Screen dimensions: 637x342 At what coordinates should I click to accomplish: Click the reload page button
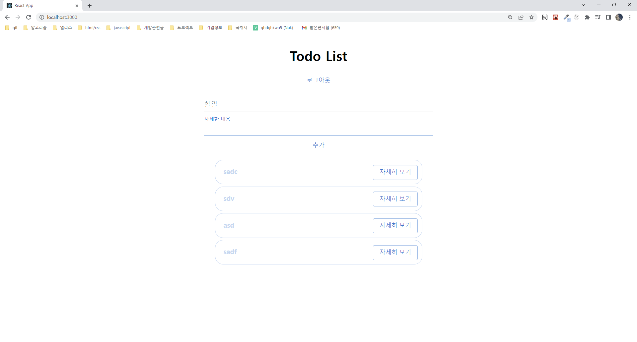coord(29,17)
